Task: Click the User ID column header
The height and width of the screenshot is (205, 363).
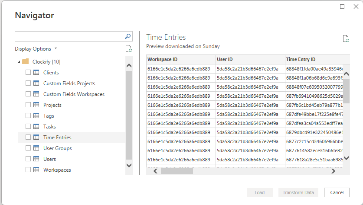Action: 250,59
